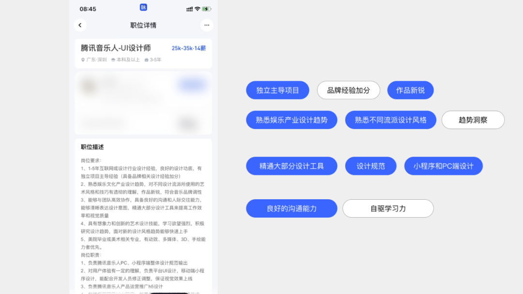Image resolution: width=523 pixels, height=294 pixels.
Task: Toggle the 设计规范 tag
Action: (370, 166)
